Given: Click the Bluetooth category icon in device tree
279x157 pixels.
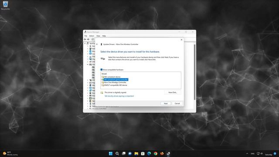Looking at the screenshot, I should [90, 51].
